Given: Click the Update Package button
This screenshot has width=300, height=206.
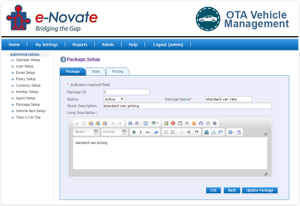Looking at the screenshot, I should 260,190.
